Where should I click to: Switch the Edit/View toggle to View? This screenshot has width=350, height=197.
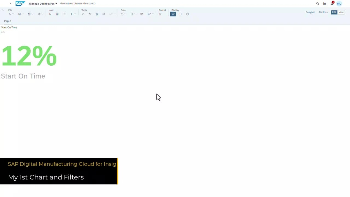point(341,12)
